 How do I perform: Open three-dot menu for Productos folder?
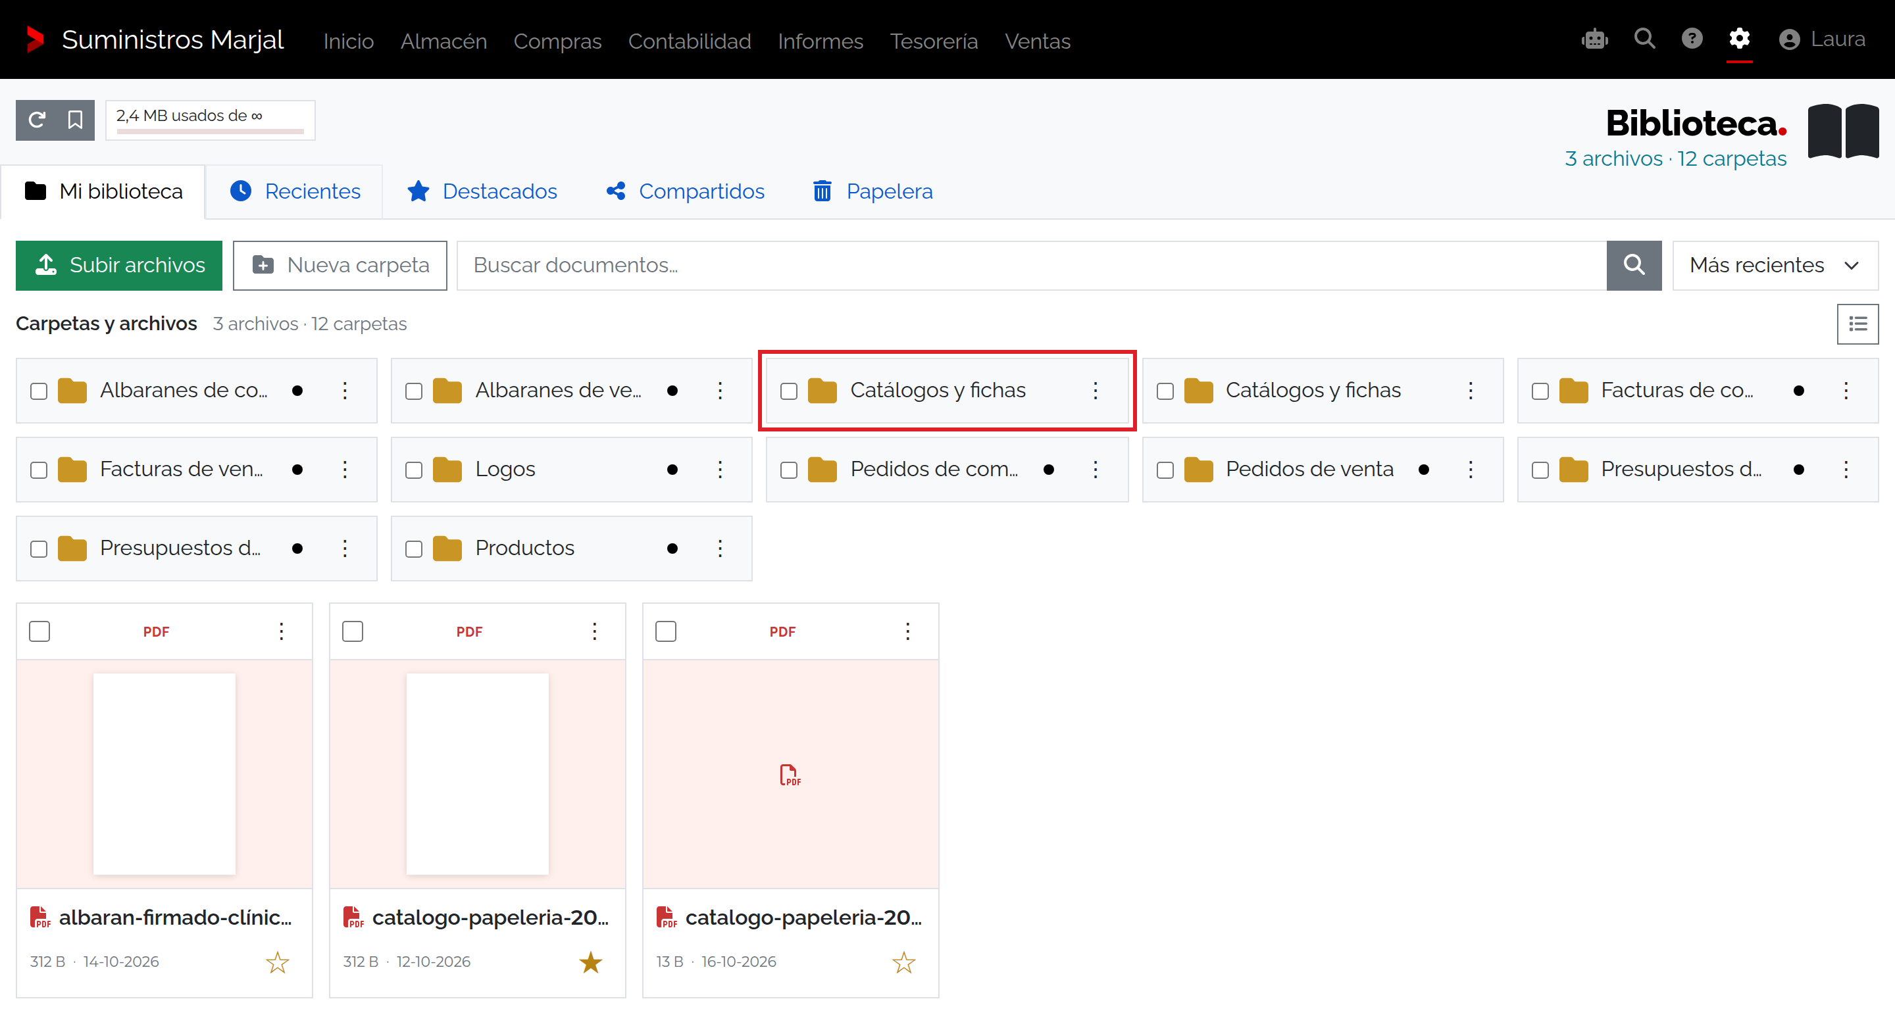click(720, 548)
